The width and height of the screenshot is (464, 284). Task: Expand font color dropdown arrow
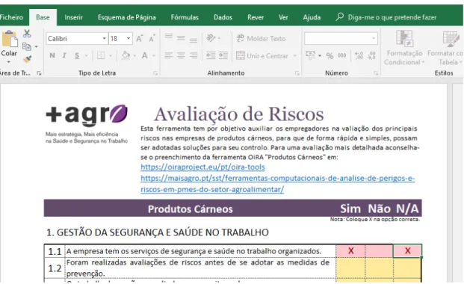[154, 55]
